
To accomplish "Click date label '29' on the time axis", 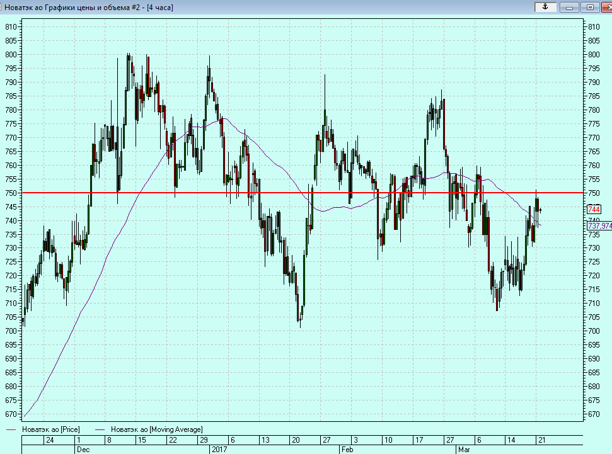I will (204, 440).
